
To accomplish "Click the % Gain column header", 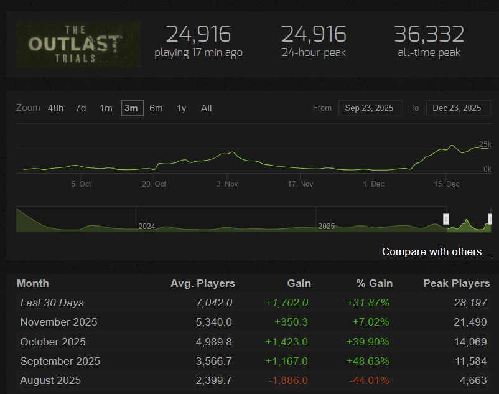I will (x=375, y=283).
